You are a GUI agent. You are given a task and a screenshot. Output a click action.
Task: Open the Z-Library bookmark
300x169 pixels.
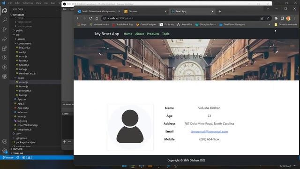tap(167, 24)
